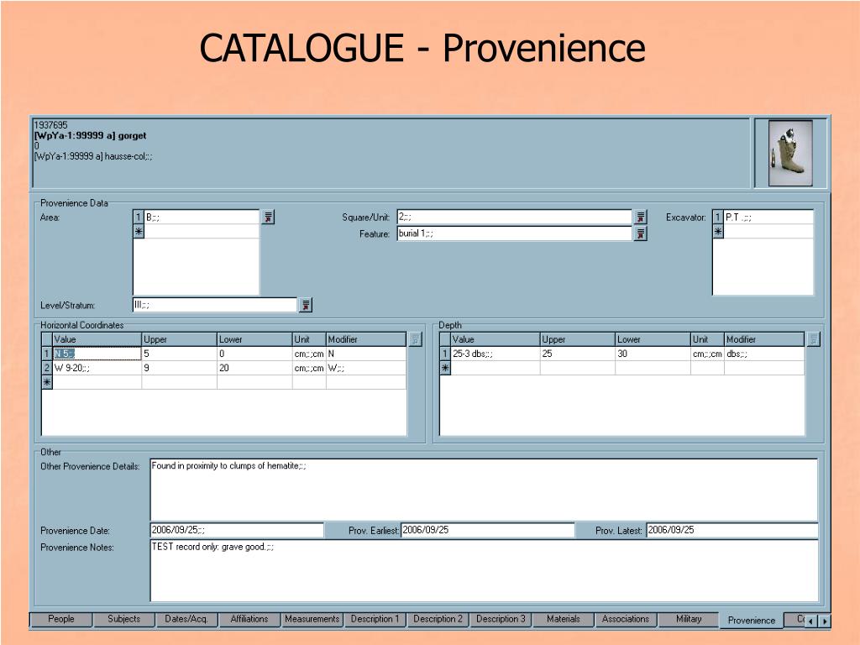
Task: Click the Depth Modifier cell showing dbs
Action: pyautogui.click(x=764, y=354)
